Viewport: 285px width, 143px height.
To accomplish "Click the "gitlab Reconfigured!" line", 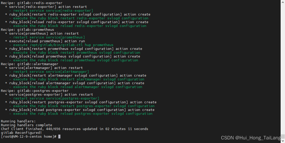I will click(x=21, y=133).
